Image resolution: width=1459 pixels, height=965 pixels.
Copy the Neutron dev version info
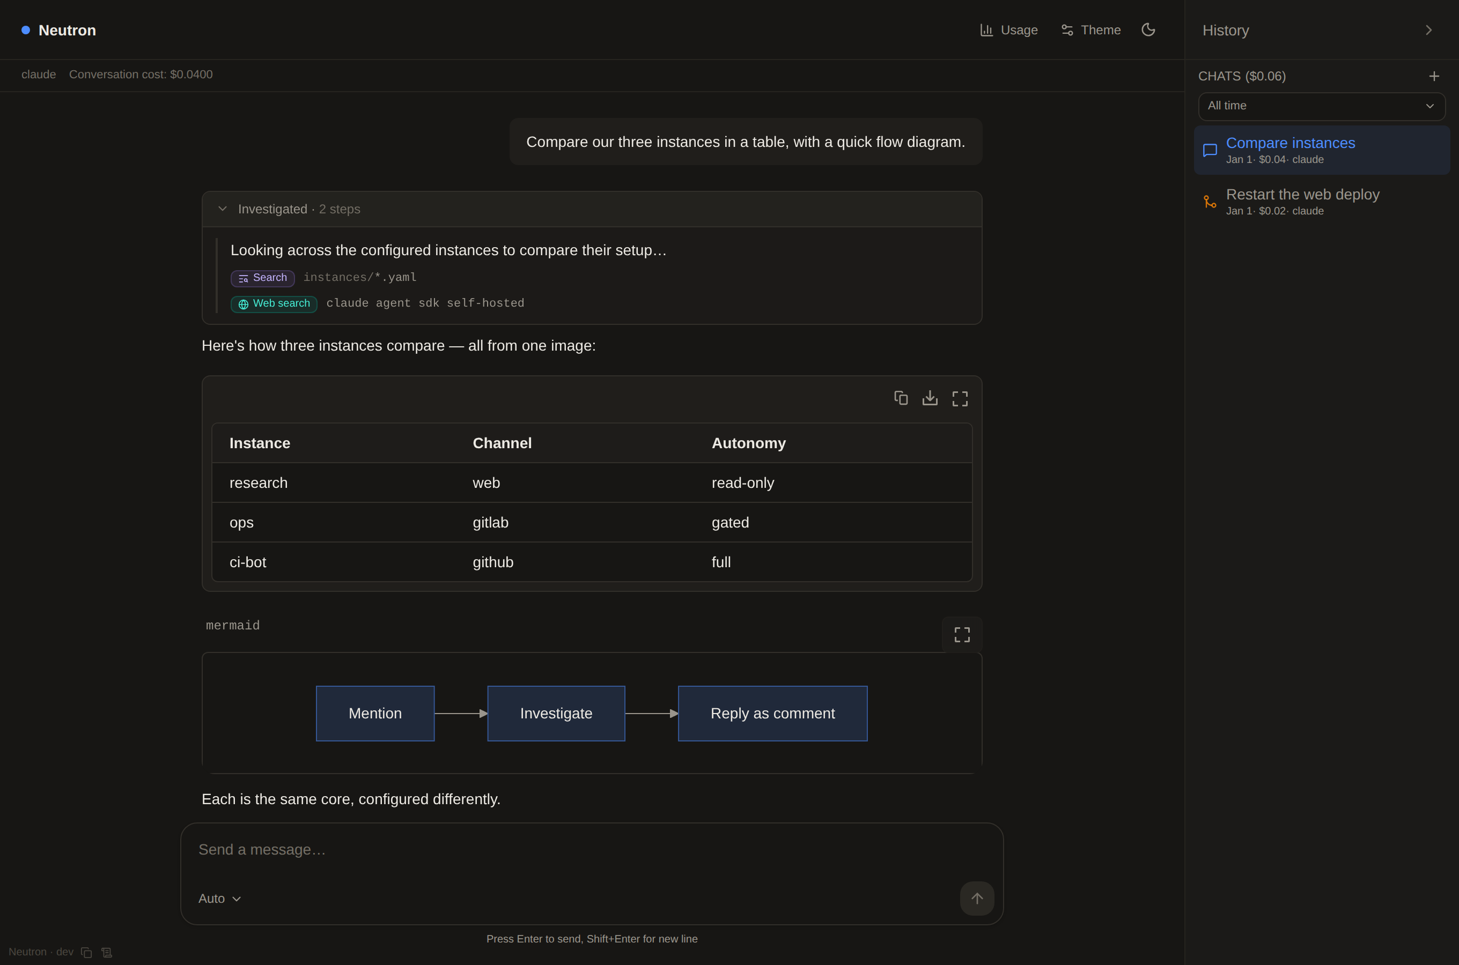(x=86, y=952)
